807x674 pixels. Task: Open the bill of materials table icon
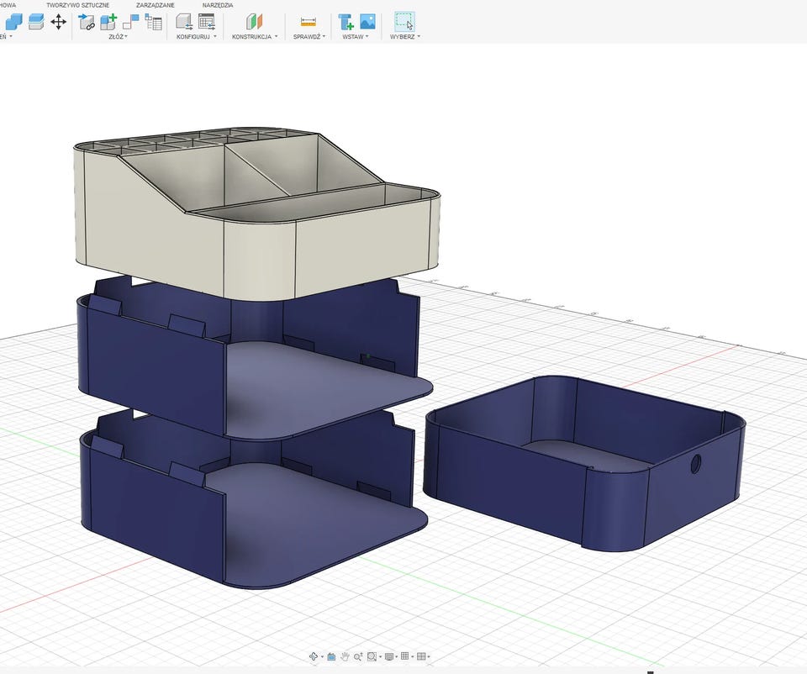click(153, 22)
